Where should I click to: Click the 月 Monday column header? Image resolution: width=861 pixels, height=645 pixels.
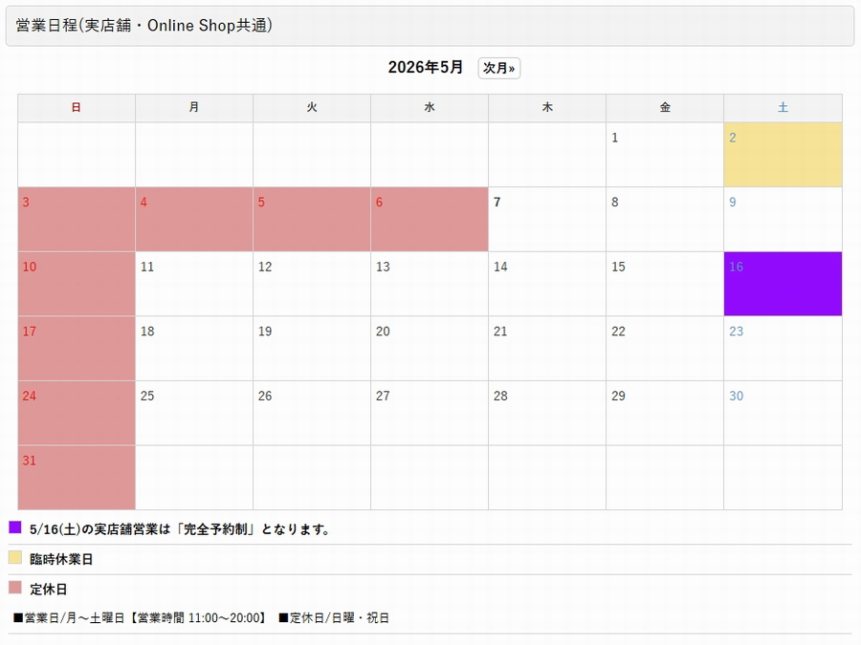click(x=194, y=107)
